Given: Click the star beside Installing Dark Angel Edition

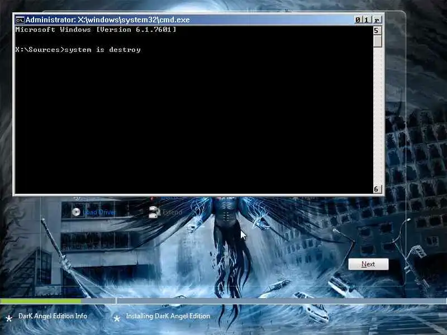Looking at the screenshot, I should (117, 318).
